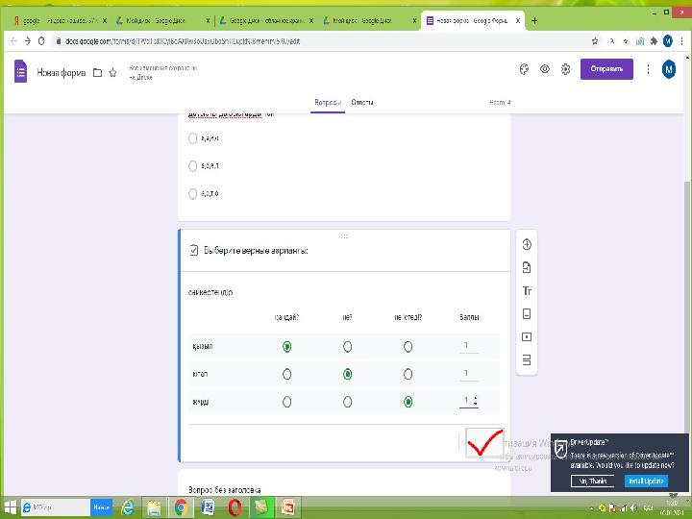Choose the first answer option radio button
The height and width of the screenshot is (519, 692).
pyautogui.click(x=193, y=138)
